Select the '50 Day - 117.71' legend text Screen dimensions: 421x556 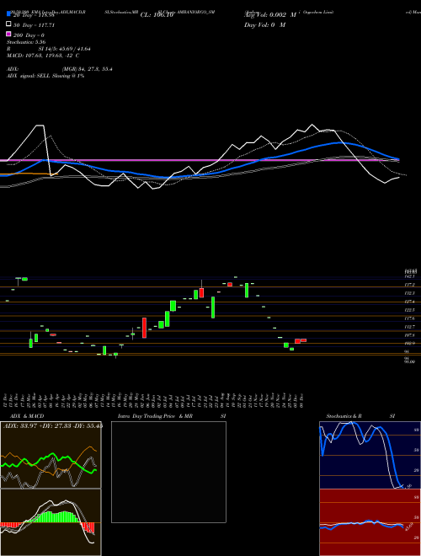33,25
